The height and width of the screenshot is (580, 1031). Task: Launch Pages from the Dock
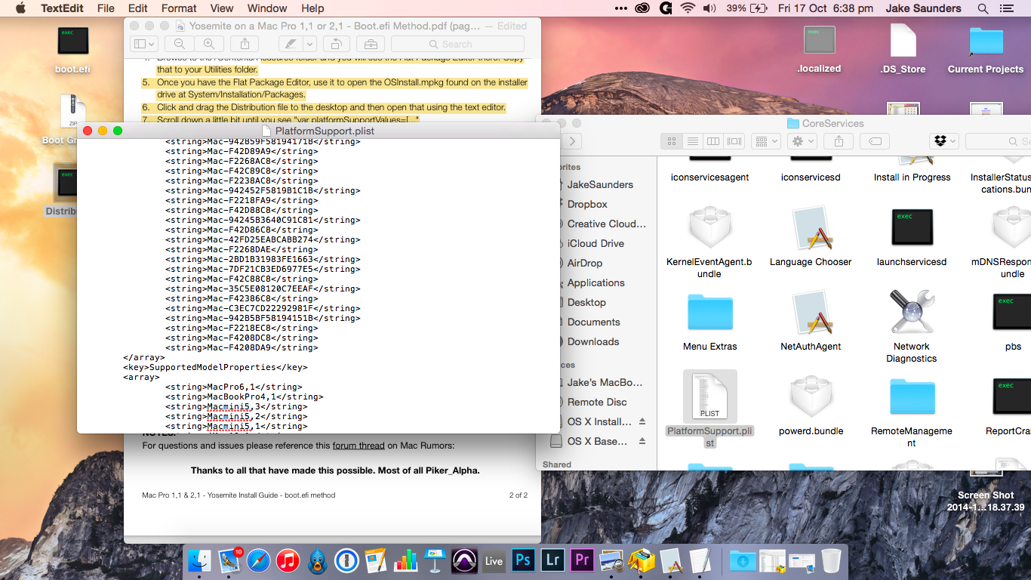pyautogui.click(x=376, y=560)
